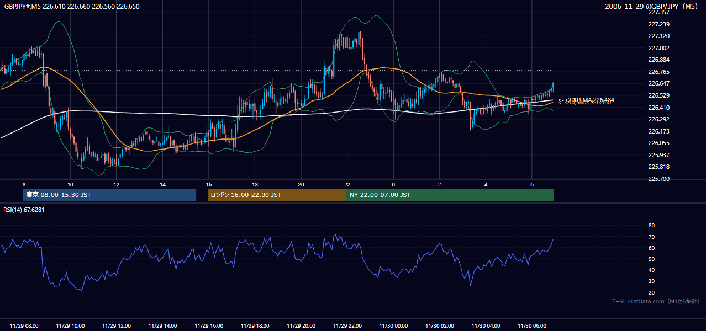Click the 東京 08:00-15:30 JST session bar
The height and width of the screenshot is (331, 706).
pos(109,195)
